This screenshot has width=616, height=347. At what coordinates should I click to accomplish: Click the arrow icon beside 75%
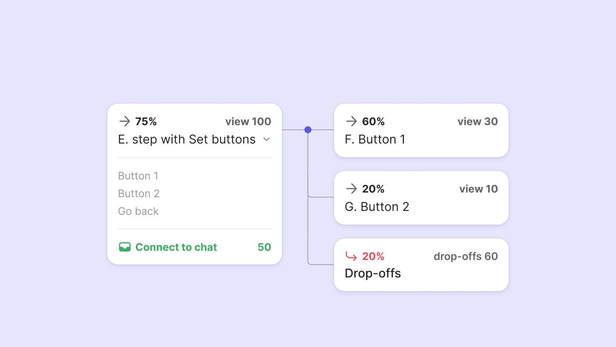point(124,121)
